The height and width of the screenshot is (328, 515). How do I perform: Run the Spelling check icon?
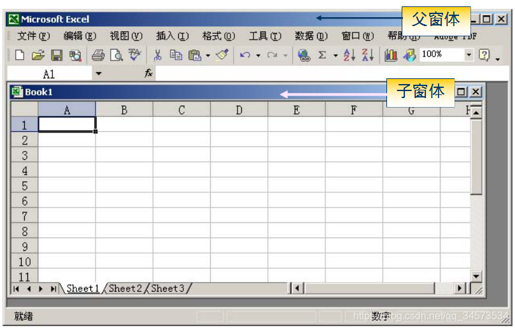(135, 54)
